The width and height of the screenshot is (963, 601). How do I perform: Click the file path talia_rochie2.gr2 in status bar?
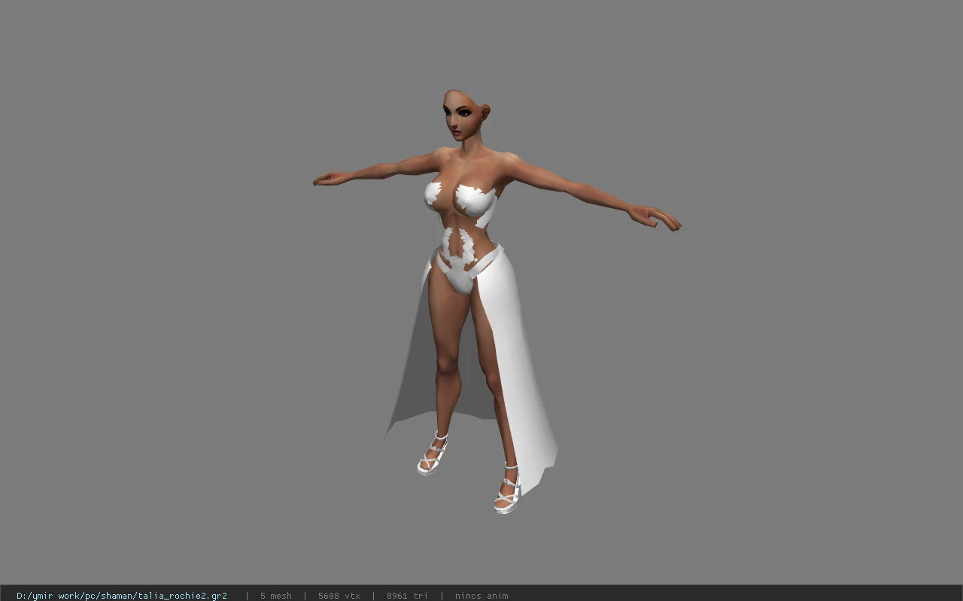click(122, 596)
